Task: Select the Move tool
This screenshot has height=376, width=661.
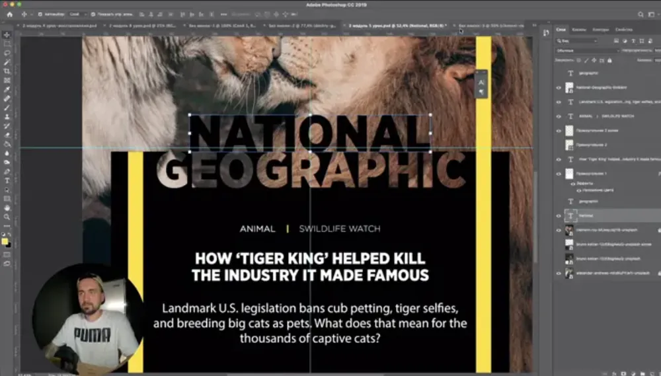Action: click(x=7, y=35)
